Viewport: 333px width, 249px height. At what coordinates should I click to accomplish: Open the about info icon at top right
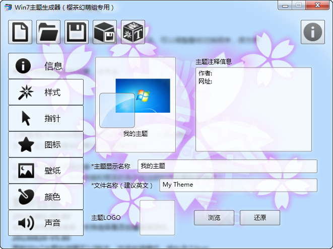[x=312, y=32]
